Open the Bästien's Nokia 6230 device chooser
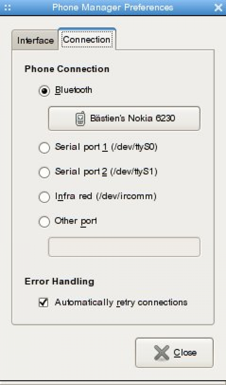Image resolution: width=226 pixels, height=385 pixels. [124, 118]
